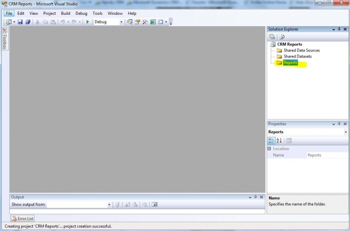Viewport: 350px width, 231px height.
Task: Open the Debug menu
Action: click(81, 13)
